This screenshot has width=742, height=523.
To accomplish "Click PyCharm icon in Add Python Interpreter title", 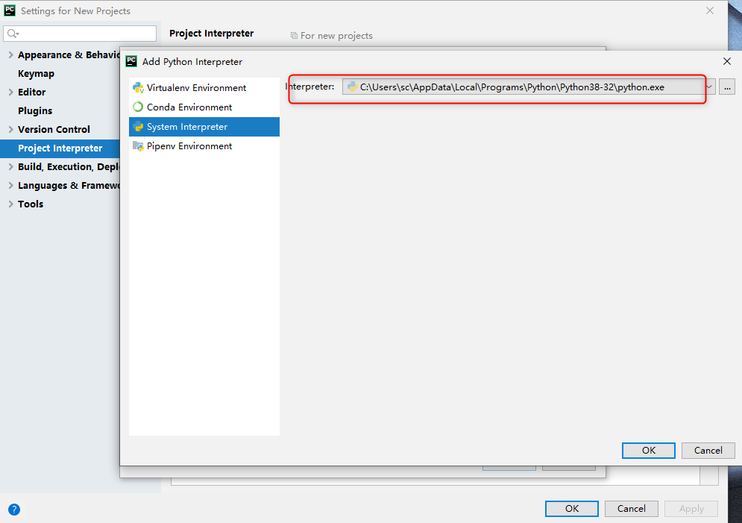I will coord(131,61).
